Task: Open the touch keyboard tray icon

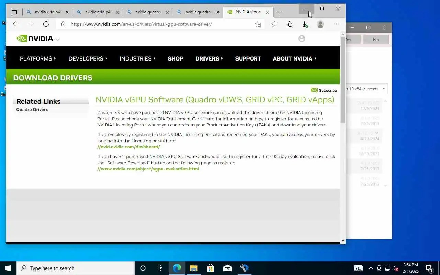Action: (359, 268)
